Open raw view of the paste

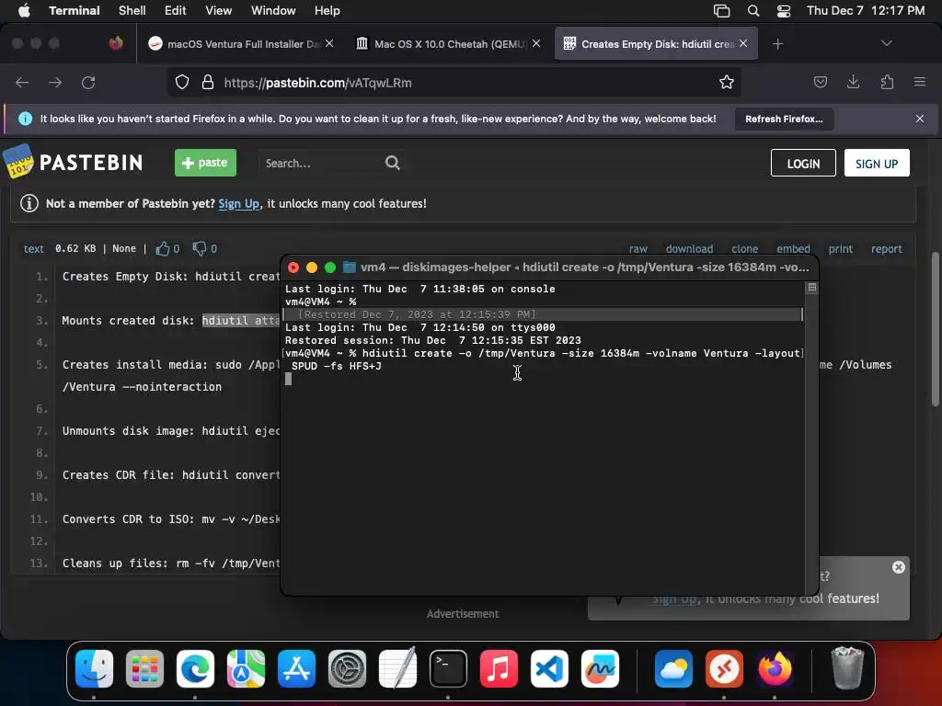pos(638,248)
